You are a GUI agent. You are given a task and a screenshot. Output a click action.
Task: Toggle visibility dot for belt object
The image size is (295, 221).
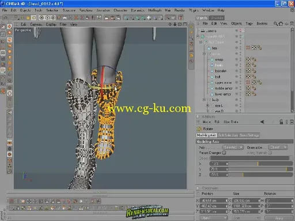tap(236, 77)
